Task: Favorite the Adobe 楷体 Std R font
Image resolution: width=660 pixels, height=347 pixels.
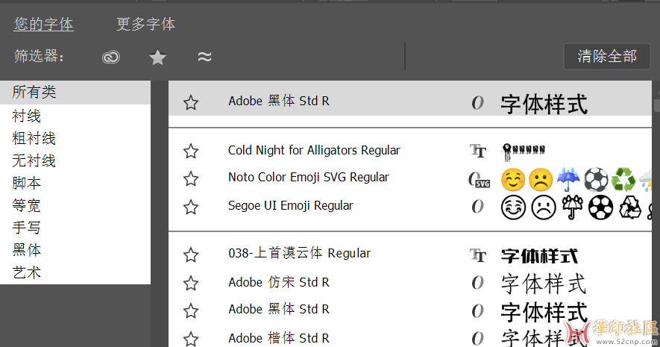Action: tap(191, 338)
